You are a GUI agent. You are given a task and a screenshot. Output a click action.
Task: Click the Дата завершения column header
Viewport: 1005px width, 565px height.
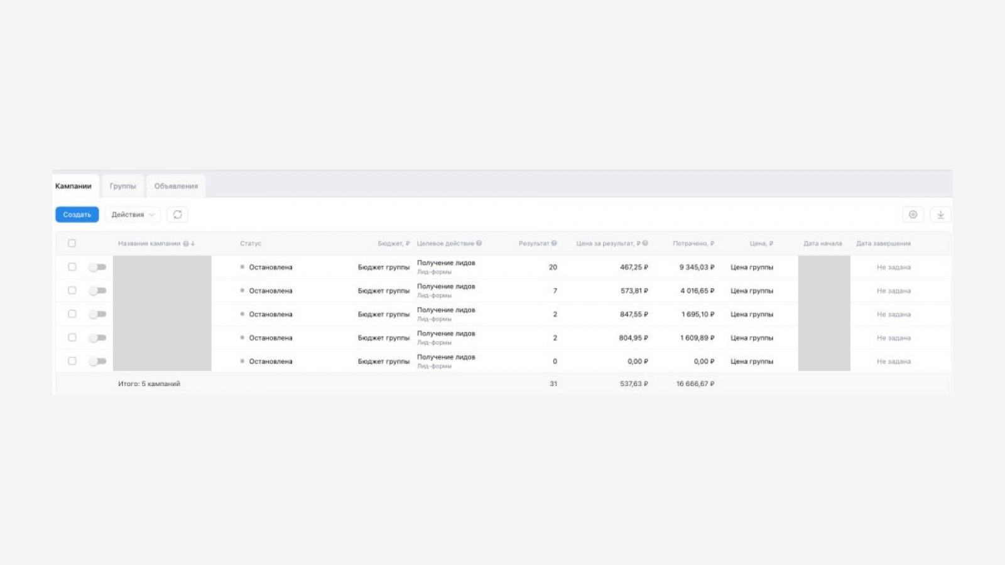pos(883,244)
